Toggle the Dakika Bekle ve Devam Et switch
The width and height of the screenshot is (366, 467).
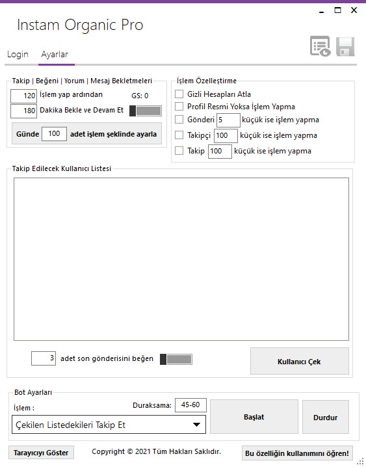coord(146,111)
